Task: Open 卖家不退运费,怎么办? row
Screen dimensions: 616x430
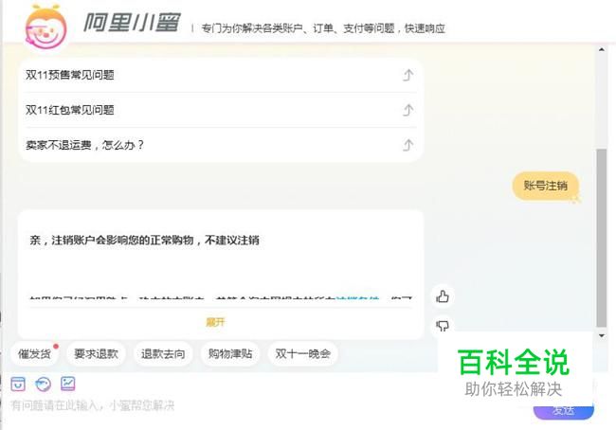Action: [221, 145]
